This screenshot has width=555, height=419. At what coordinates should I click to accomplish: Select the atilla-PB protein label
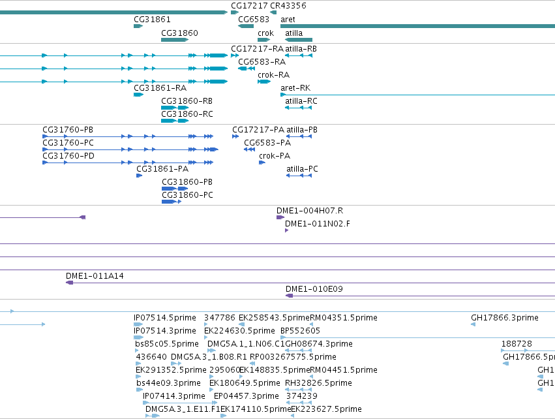[x=302, y=130]
